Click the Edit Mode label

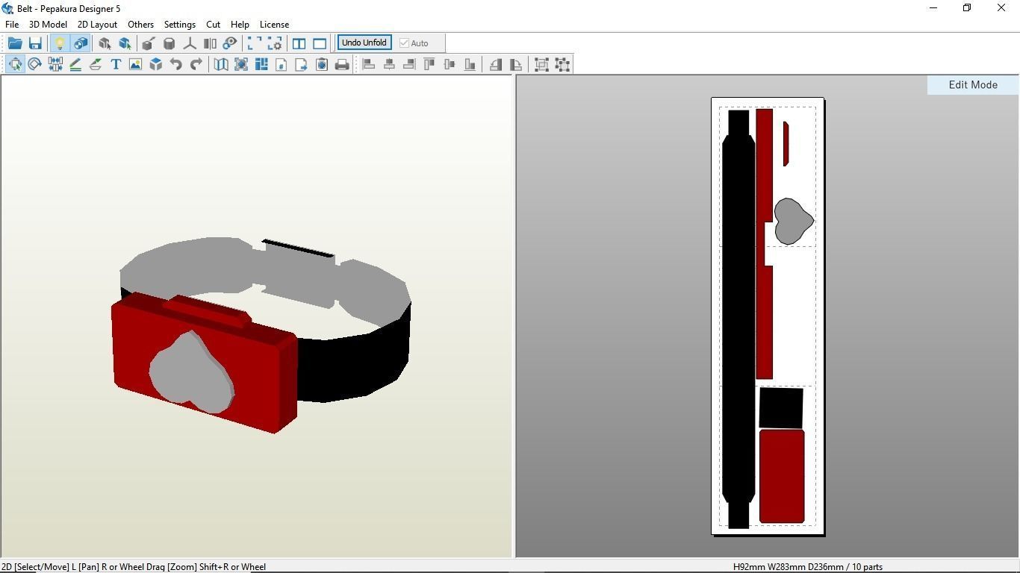tap(972, 85)
